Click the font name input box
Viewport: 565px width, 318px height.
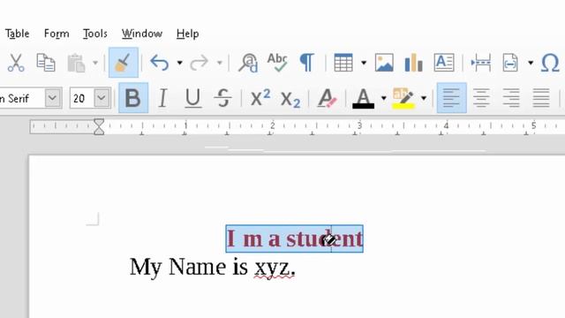click(21, 98)
